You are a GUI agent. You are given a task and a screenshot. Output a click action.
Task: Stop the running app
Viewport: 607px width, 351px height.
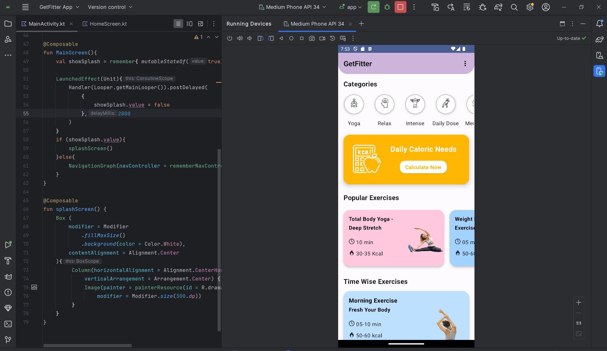pos(400,7)
